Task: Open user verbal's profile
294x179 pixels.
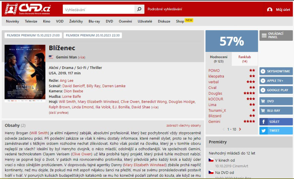Action: pyautogui.click(x=213, y=82)
